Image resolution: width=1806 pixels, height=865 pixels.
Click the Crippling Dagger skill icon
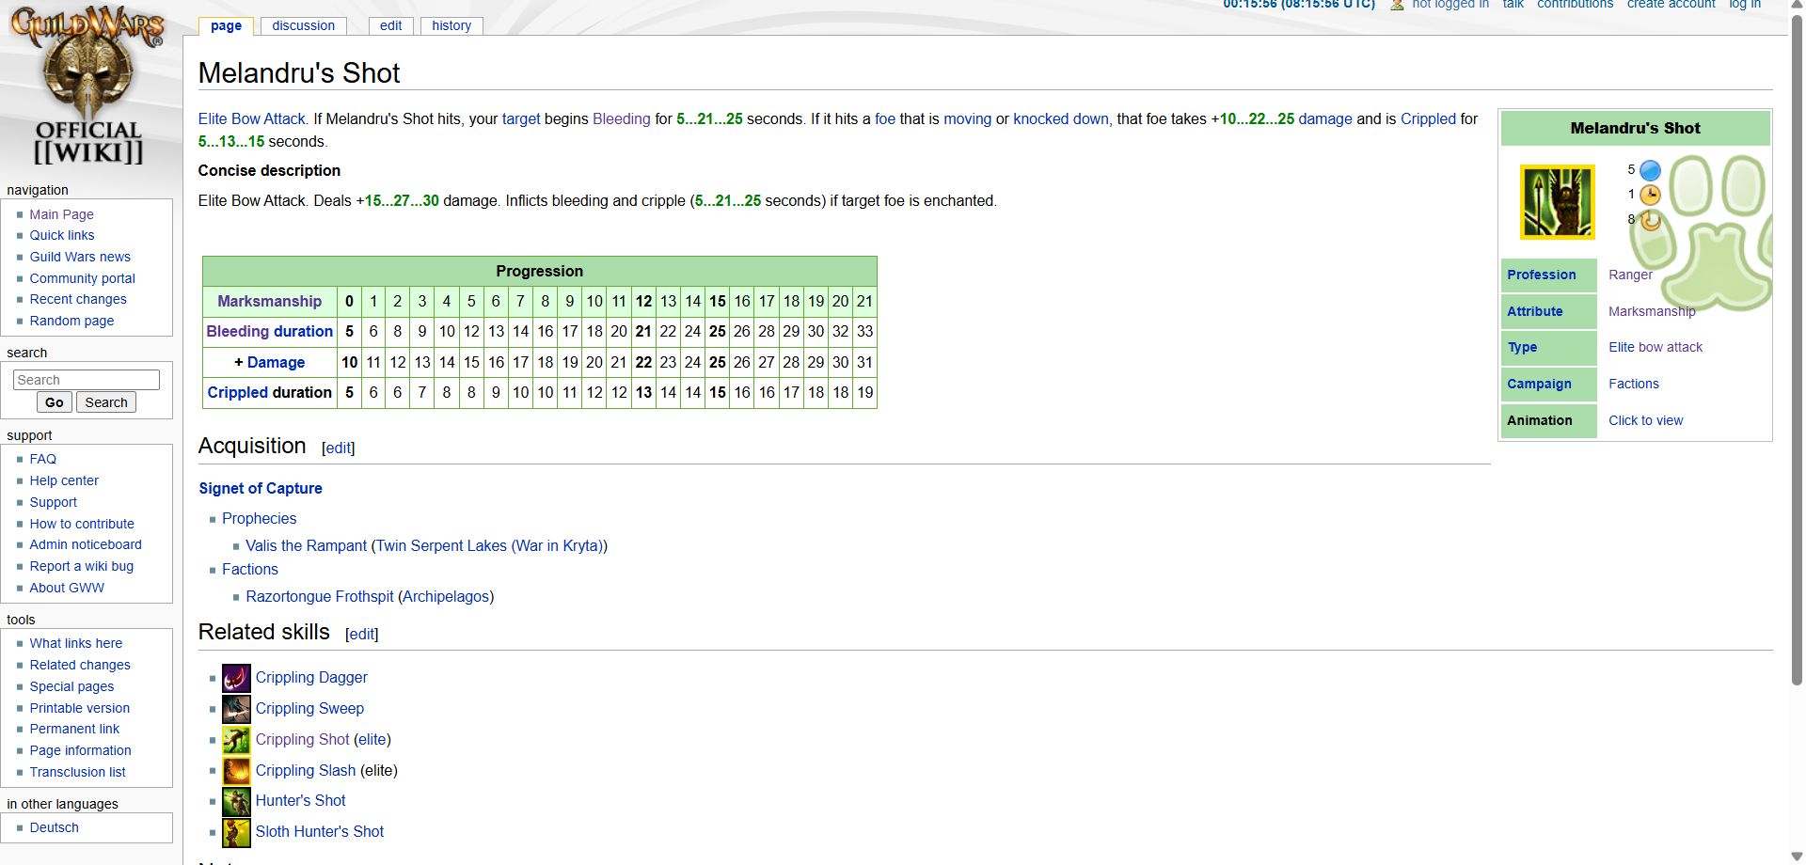[x=236, y=678]
